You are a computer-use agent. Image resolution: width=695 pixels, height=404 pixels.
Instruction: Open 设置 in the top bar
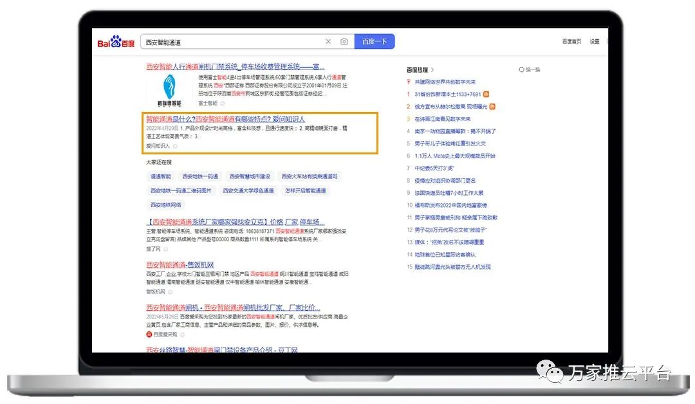pos(595,42)
